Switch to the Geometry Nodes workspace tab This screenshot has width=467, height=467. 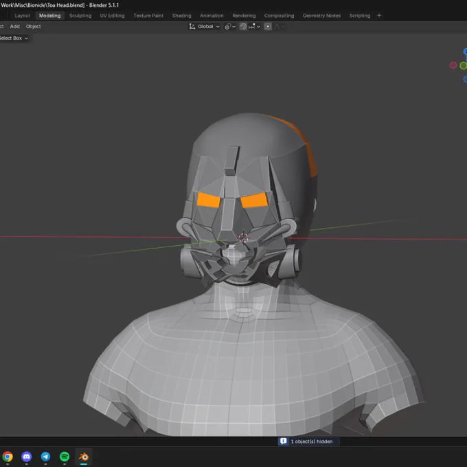[x=321, y=16]
